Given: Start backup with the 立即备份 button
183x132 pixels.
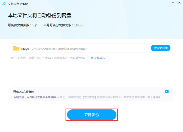Looking at the screenshot, I should coord(92,115).
